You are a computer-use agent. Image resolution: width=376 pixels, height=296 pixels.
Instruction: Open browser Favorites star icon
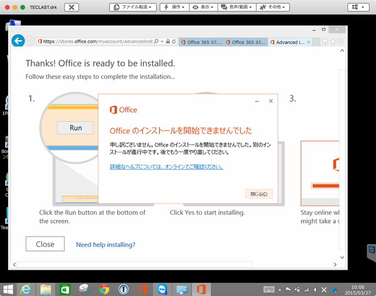(x=333, y=41)
